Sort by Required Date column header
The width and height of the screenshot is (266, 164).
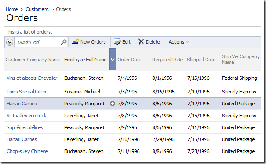pyautogui.click(x=168, y=60)
